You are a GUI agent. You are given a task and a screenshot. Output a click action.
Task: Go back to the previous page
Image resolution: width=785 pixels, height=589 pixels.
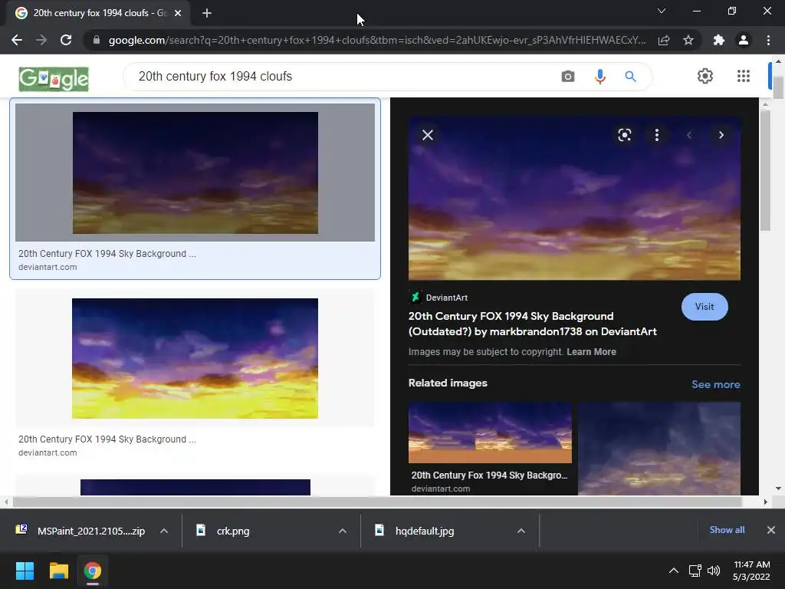17,40
